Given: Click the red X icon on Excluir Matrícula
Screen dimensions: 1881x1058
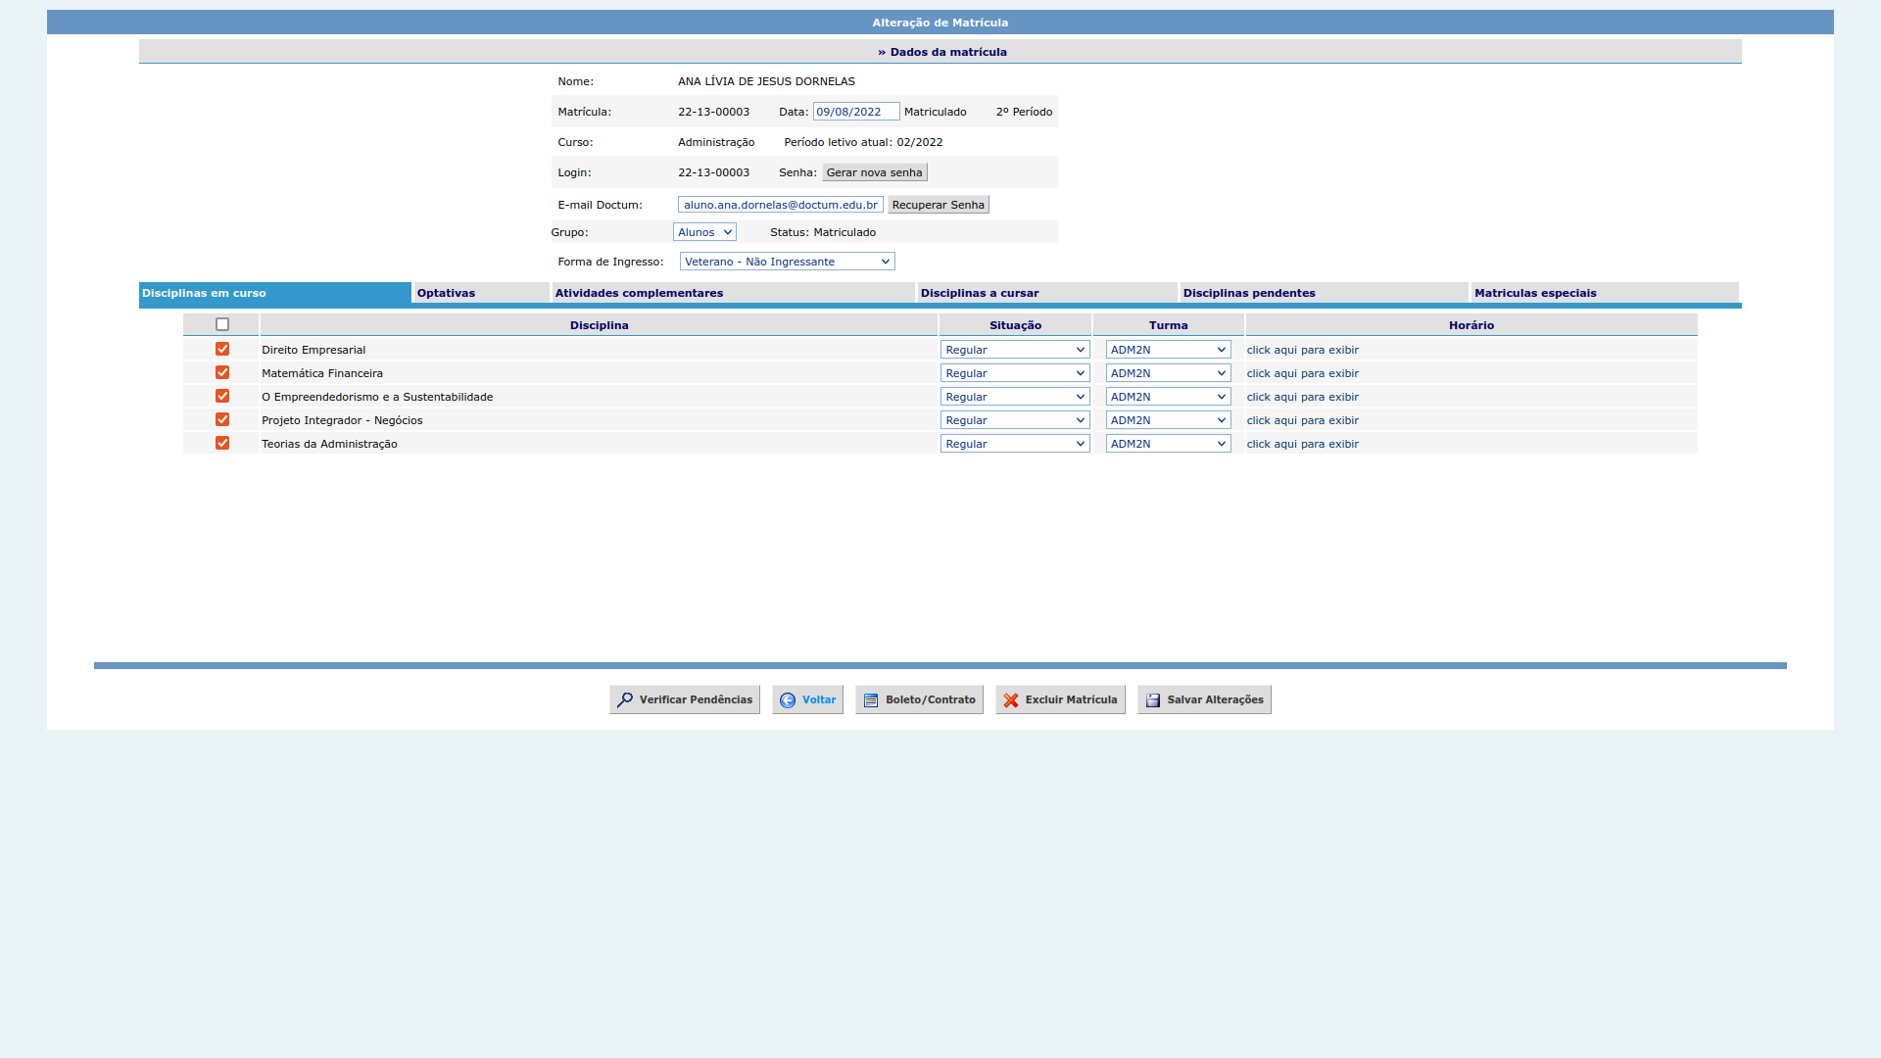Looking at the screenshot, I should (1011, 700).
